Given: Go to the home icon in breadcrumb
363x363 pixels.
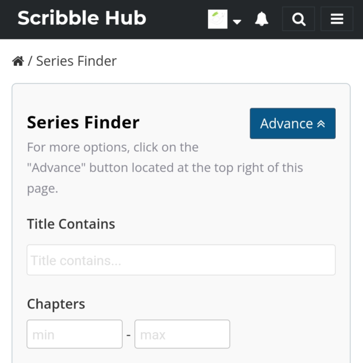Looking at the screenshot, I should pyautogui.click(x=18, y=61).
